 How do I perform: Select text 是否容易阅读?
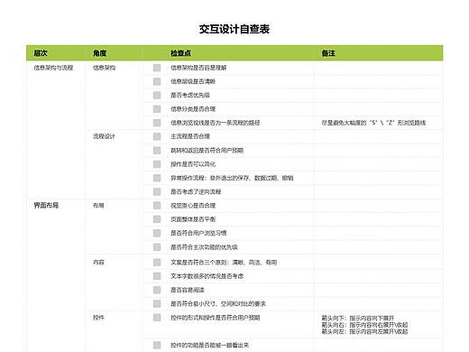pos(188,290)
